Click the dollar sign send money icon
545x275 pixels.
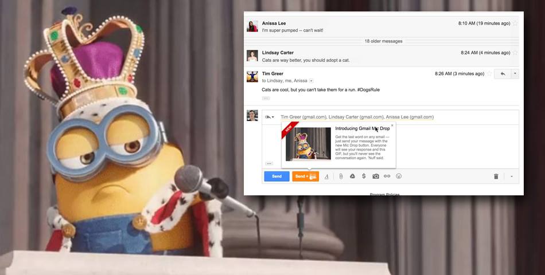364,176
